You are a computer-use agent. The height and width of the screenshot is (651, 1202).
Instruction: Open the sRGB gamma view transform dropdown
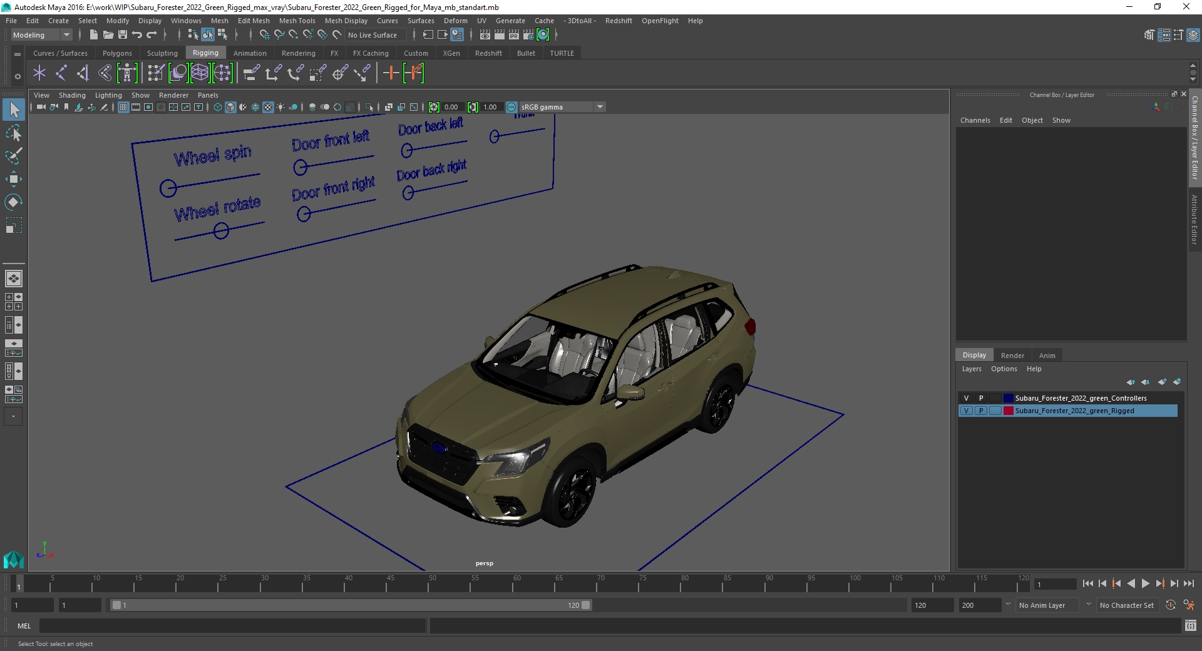562,107
